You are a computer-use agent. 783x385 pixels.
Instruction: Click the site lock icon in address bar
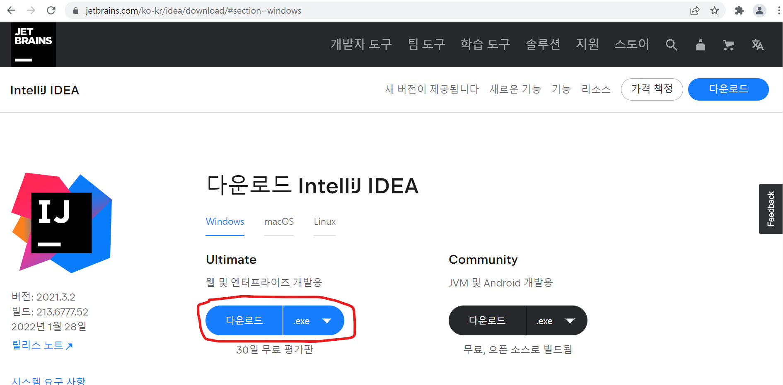(75, 11)
